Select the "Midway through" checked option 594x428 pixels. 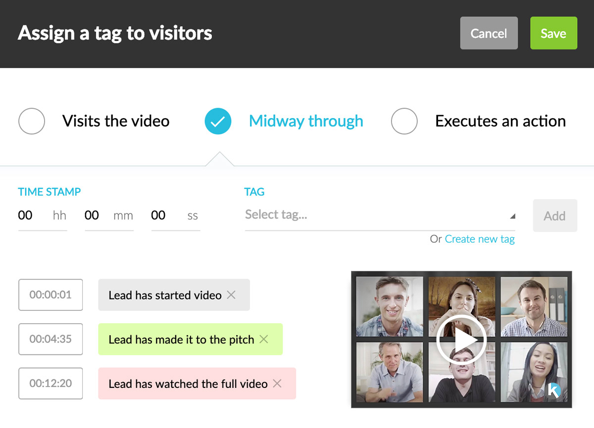(218, 121)
